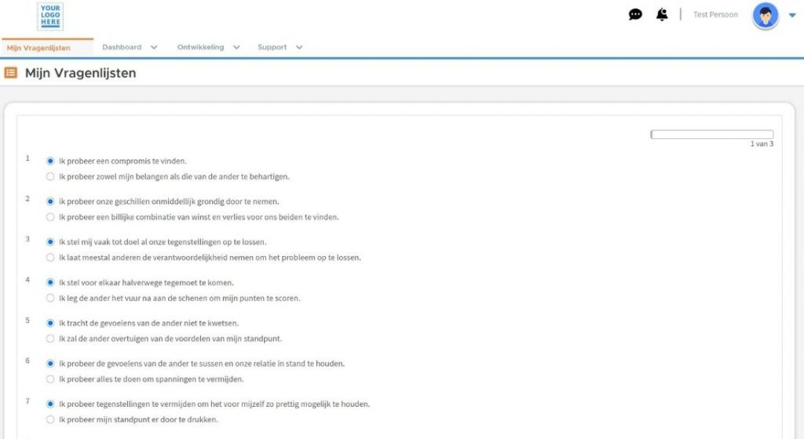Image resolution: width=804 pixels, height=439 pixels.
Task: Click the '1 van 3' page indicator
Action: pos(761,145)
